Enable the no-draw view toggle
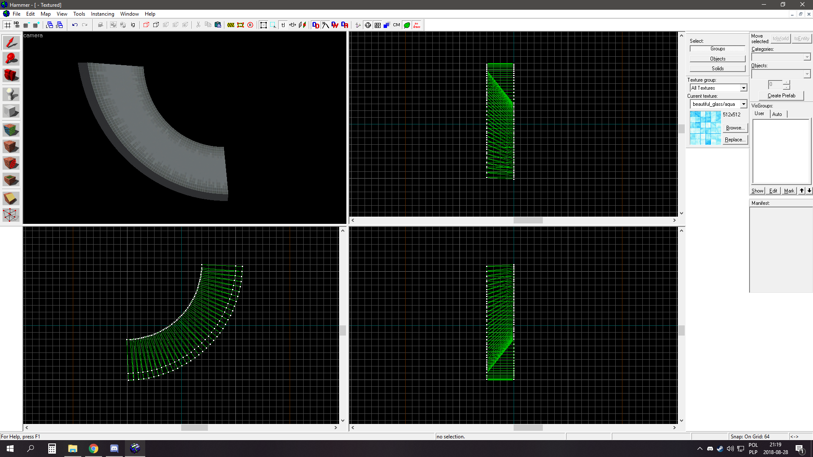Screen dimensions: 813x457 (416, 25)
